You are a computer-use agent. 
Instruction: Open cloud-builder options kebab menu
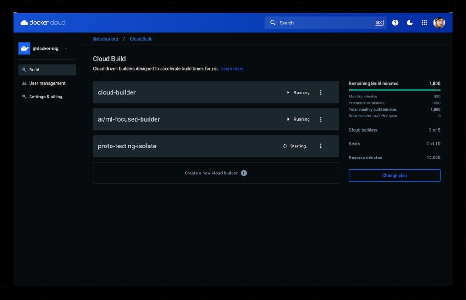click(x=321, y=92)
